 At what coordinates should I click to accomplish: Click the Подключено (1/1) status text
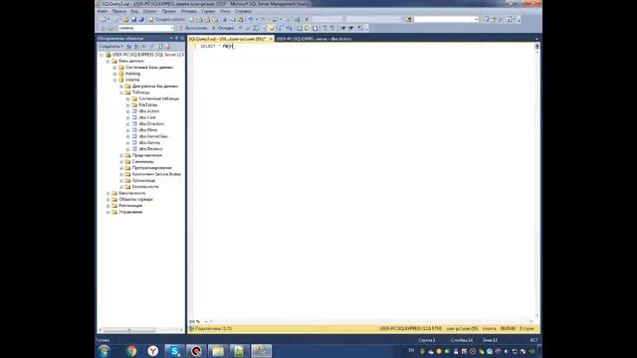click(213, 329)
